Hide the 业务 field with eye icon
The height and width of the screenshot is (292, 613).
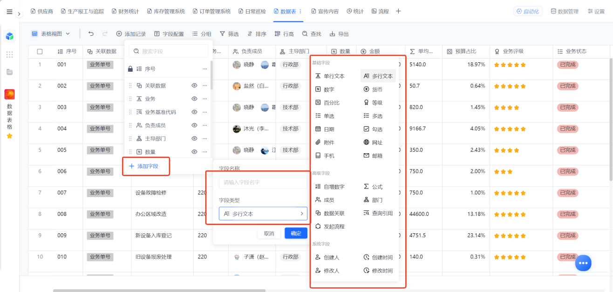pos(194,99)
